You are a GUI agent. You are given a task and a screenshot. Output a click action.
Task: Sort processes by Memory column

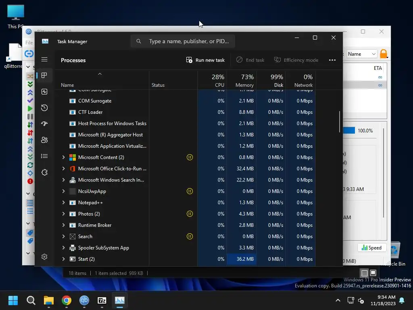tap(242, 80)
